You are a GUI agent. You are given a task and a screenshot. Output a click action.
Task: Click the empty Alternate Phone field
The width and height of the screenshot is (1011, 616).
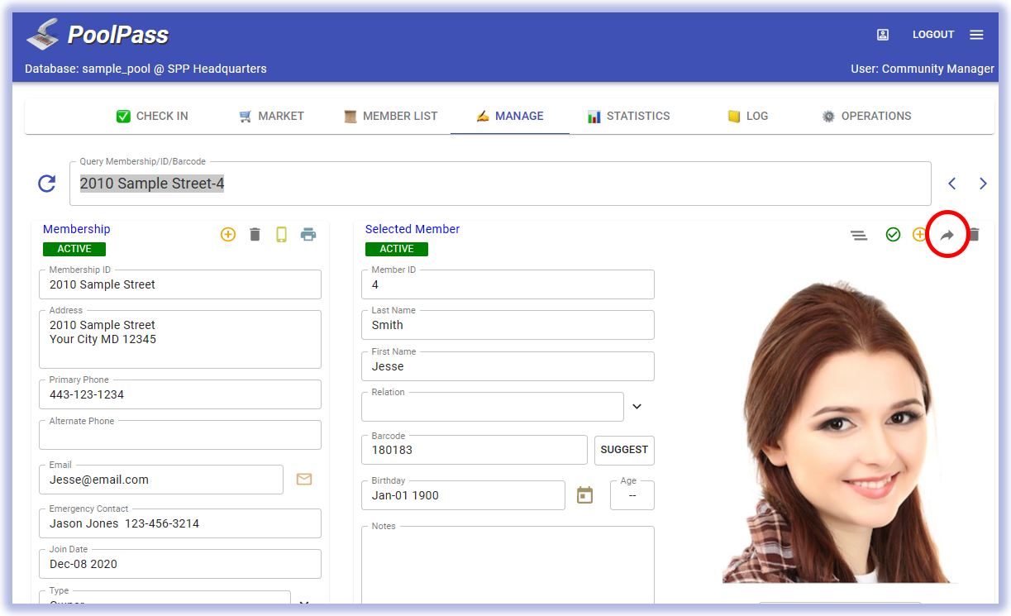point(180,435)
